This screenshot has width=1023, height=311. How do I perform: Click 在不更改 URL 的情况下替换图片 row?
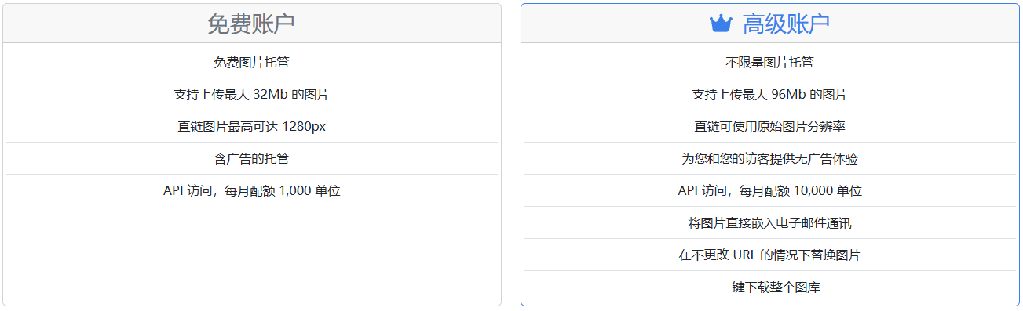[x=770, y=255]
